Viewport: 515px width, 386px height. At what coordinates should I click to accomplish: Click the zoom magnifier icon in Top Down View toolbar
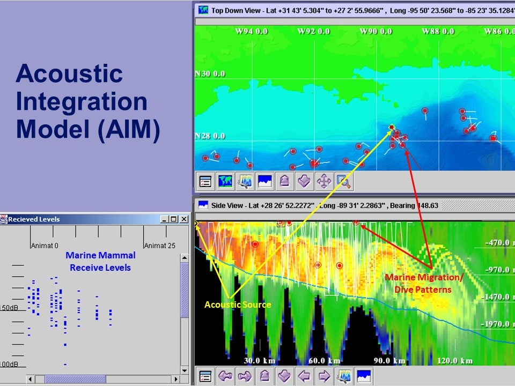click(x=344, y=182)
